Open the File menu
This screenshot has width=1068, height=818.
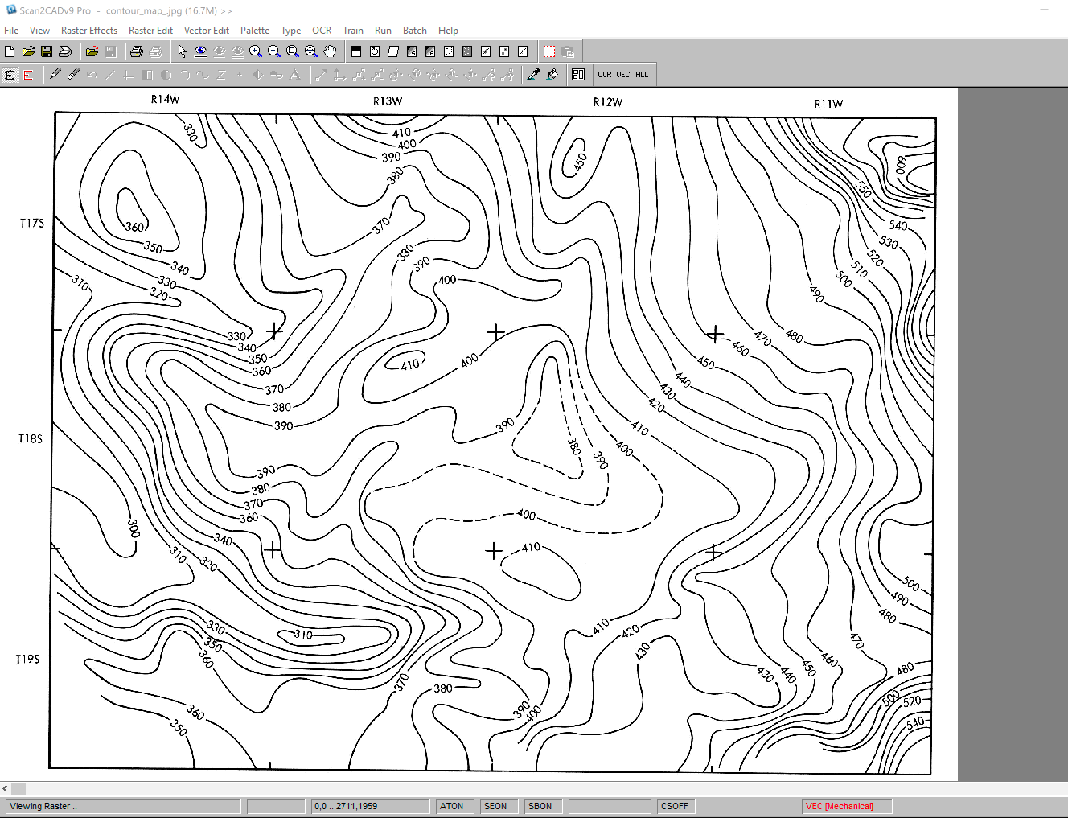tap(11, 30)
